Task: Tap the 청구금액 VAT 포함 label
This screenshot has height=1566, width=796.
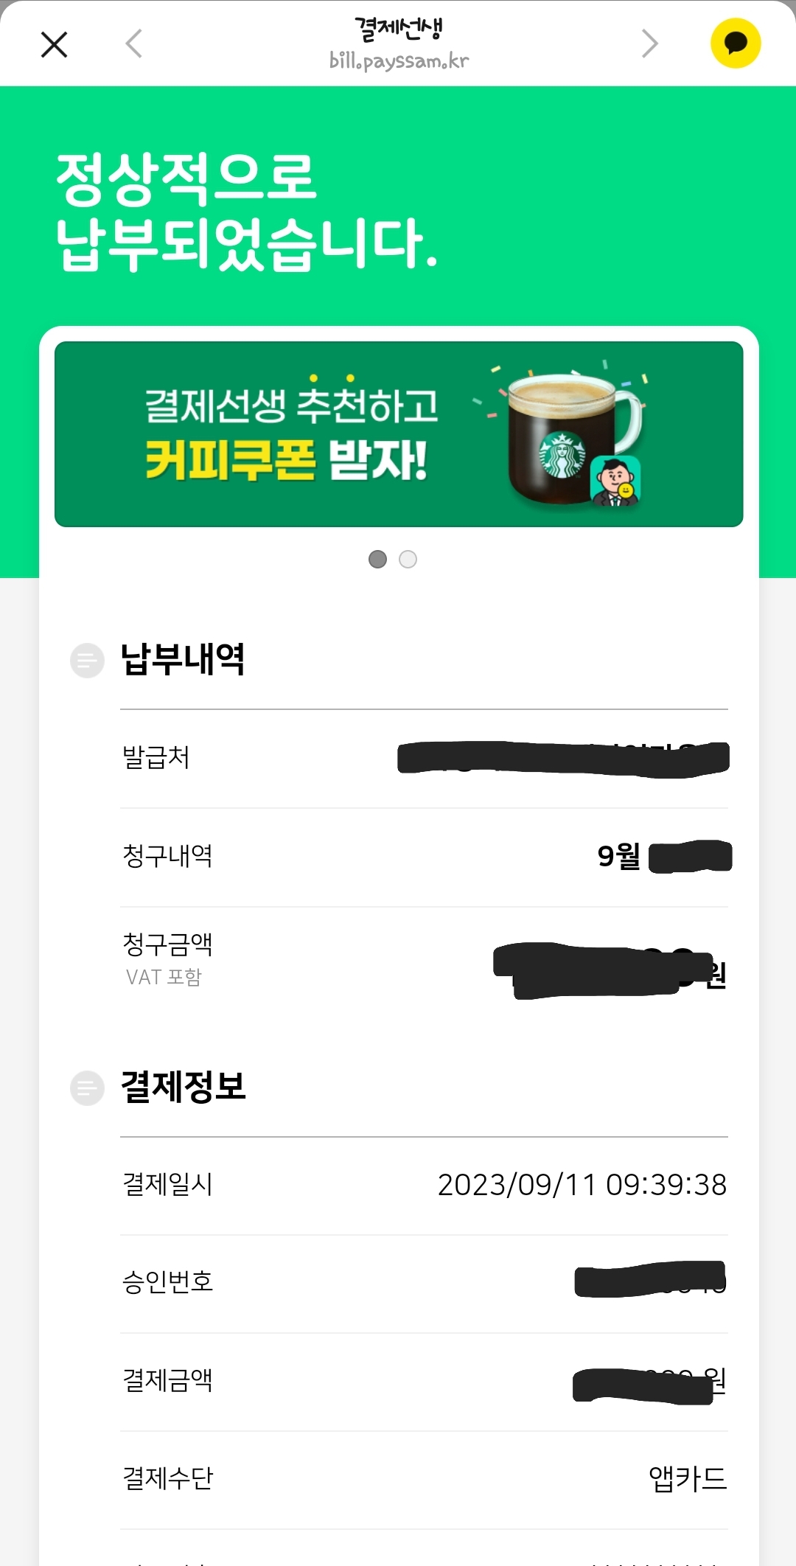Action: coord(167,958)
